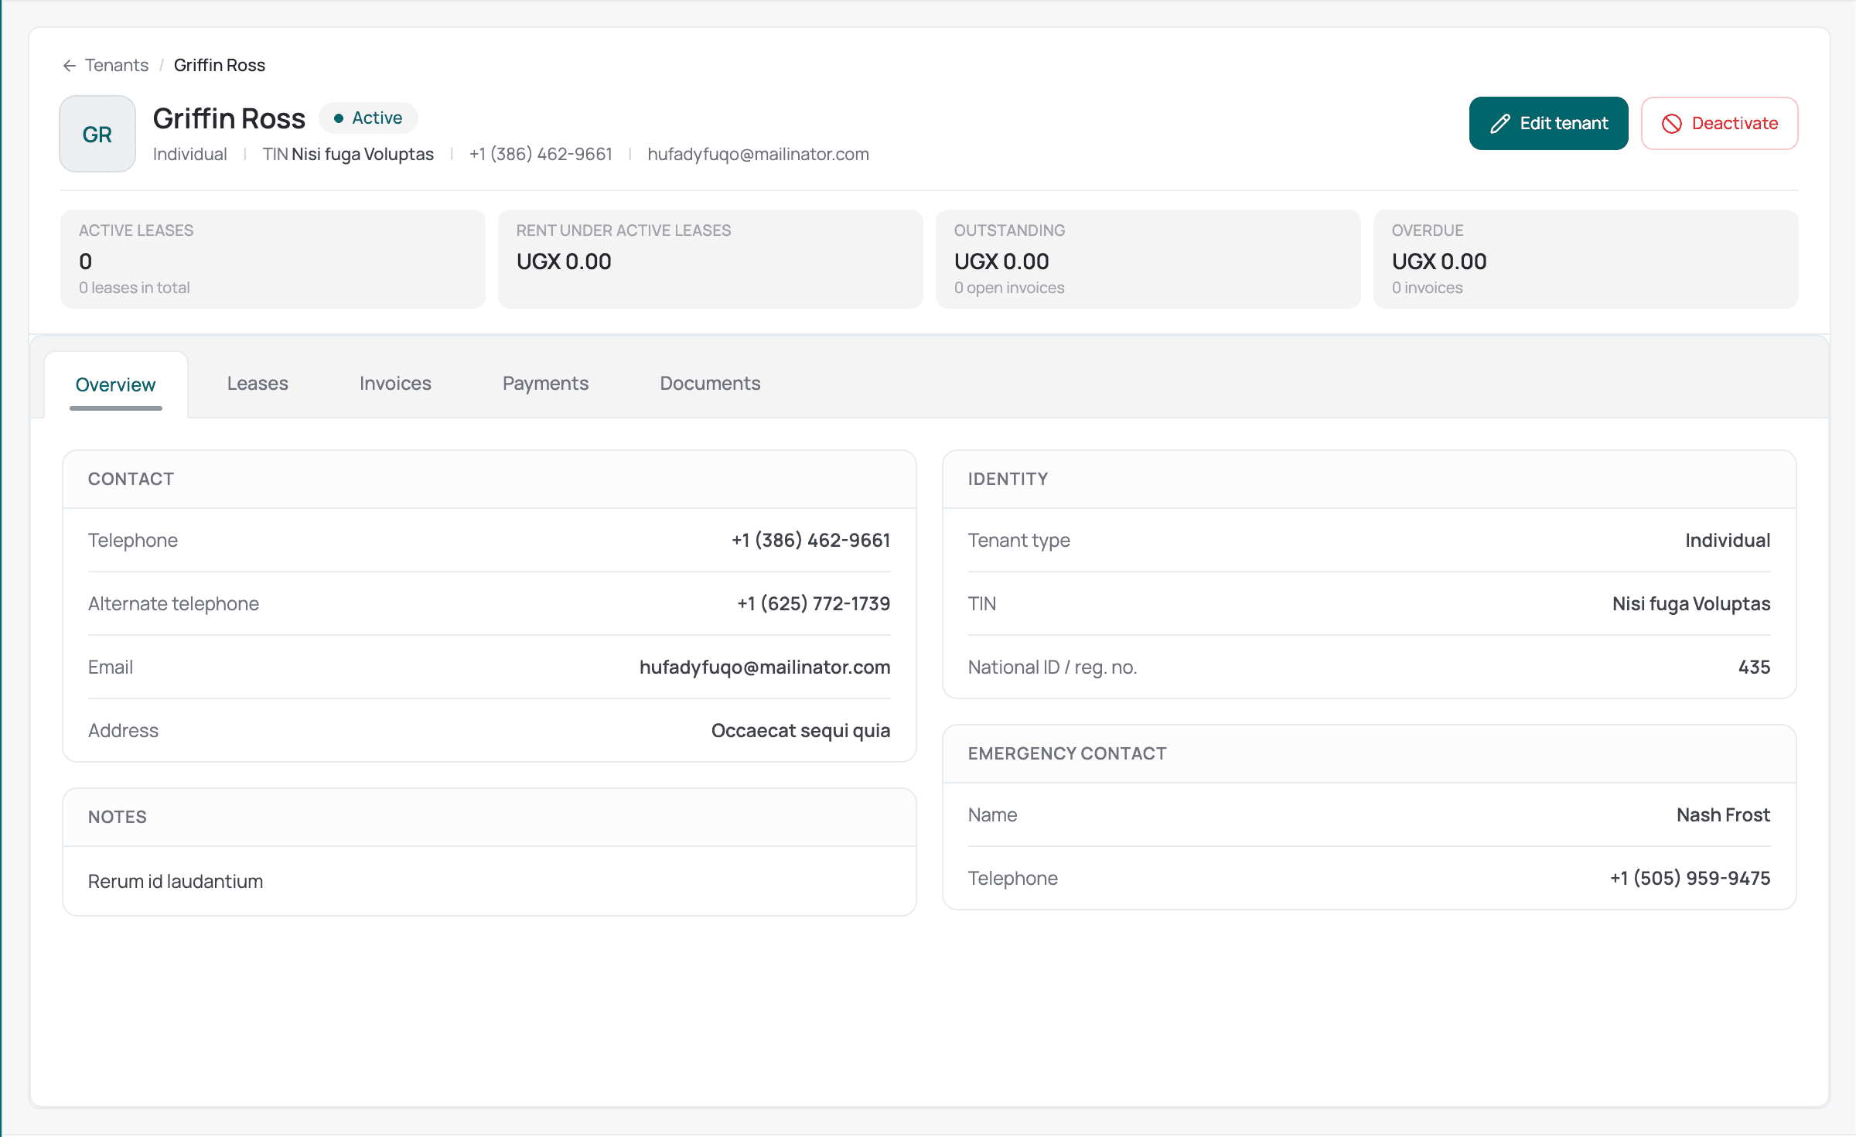This screenshot has width=1856, height=1137.
Task: Click header phone number +1 (386) 462-9661
Action: [x=541, y=154]
